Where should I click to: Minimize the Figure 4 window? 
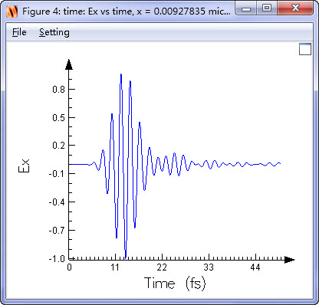(246, 8)
